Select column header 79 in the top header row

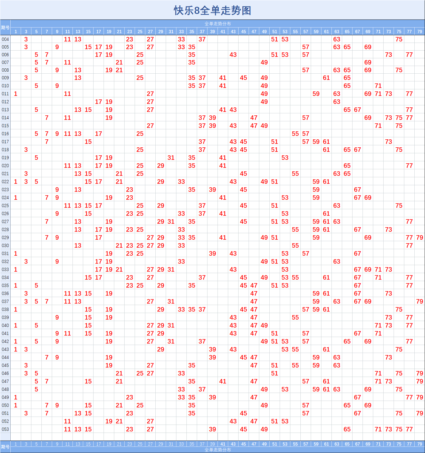420,31
